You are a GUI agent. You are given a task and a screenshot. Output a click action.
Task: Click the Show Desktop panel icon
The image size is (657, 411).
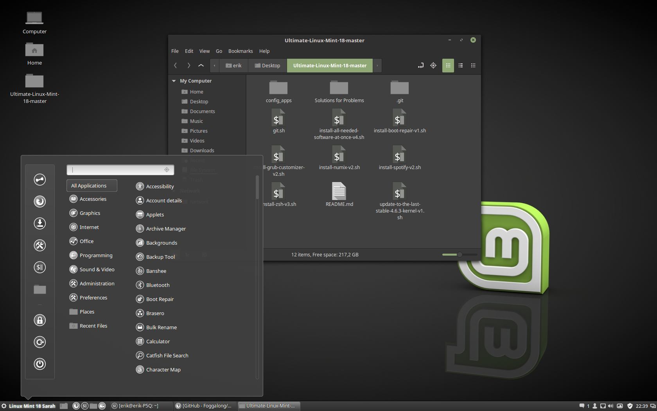(x=64, y=406)
